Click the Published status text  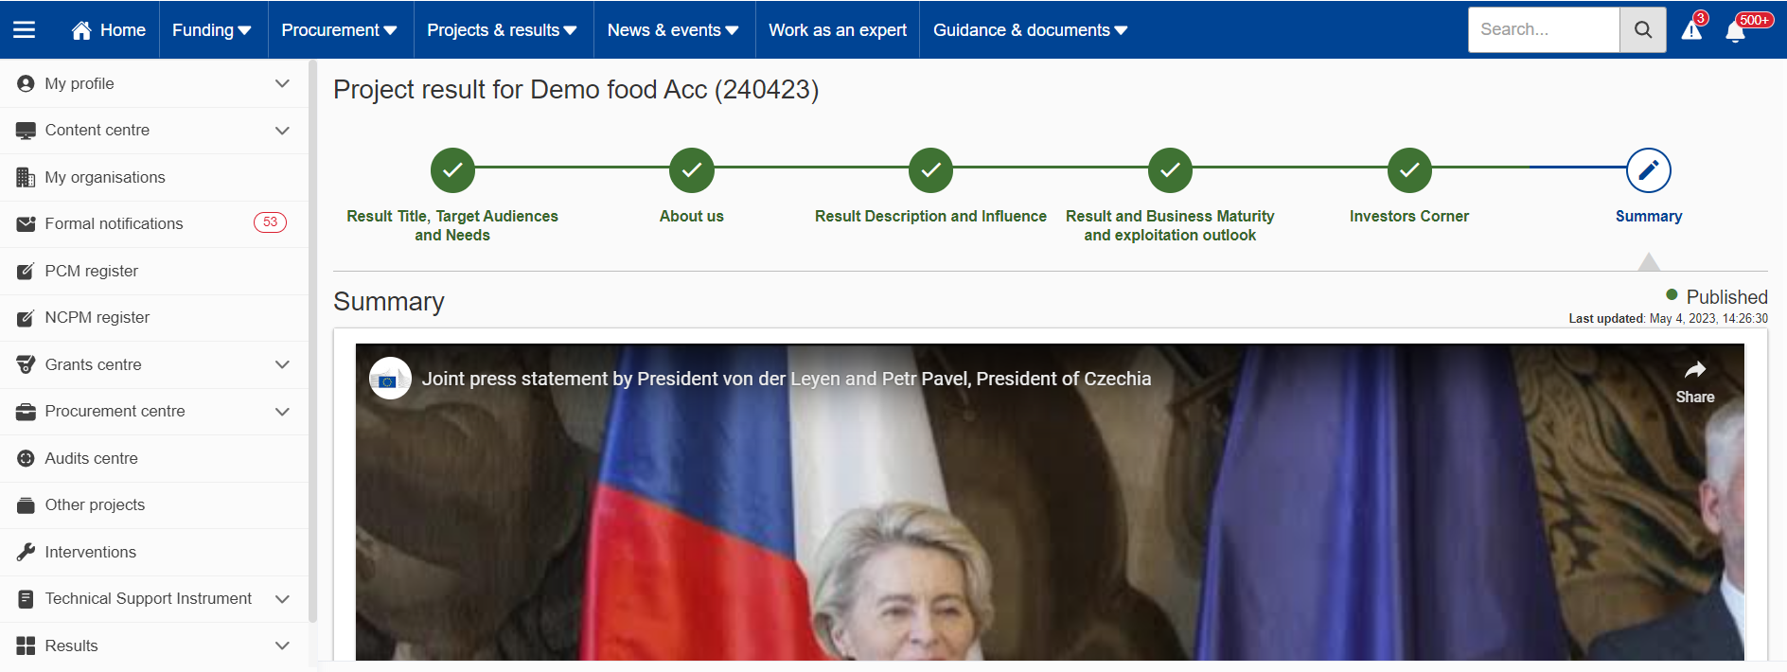pyautogui.click(x=1726, y=297)
